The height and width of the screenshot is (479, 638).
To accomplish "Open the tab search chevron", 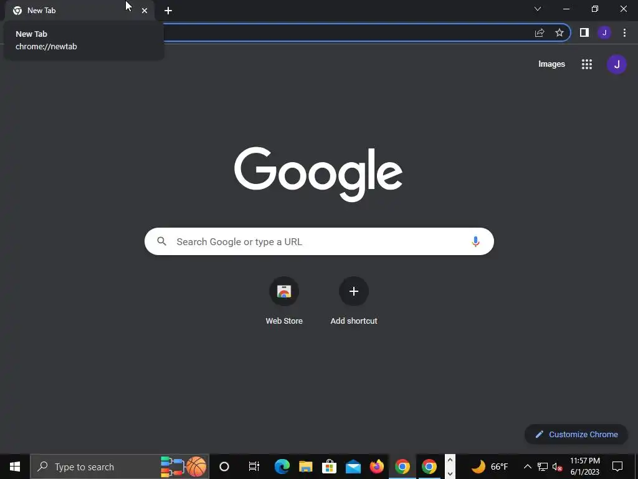I will point(538,9).
